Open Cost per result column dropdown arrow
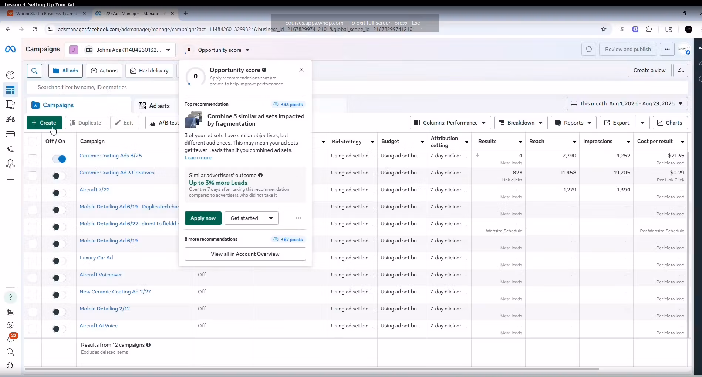Viewport: 702px width, 377px height. pos(683,142)
